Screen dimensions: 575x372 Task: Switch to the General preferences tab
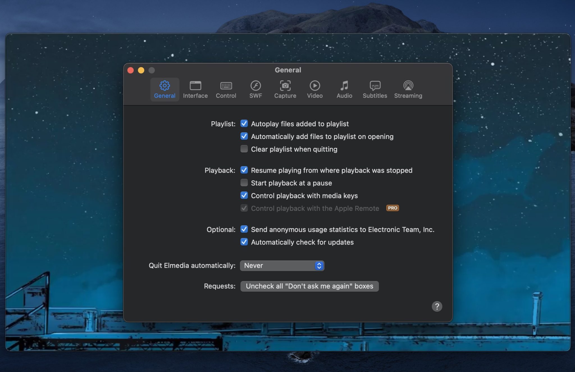coord(165,89)
